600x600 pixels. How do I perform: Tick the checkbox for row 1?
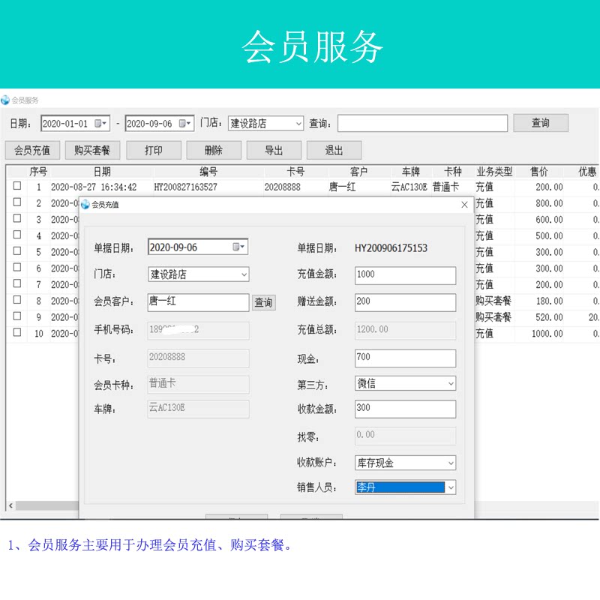[17, 186]
